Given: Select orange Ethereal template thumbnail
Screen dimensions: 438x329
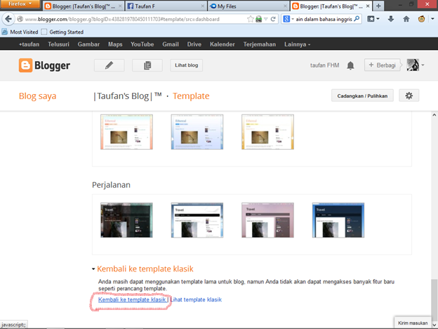Looking at the screenshot, I should pyautogui.click(x=126, y=131).
